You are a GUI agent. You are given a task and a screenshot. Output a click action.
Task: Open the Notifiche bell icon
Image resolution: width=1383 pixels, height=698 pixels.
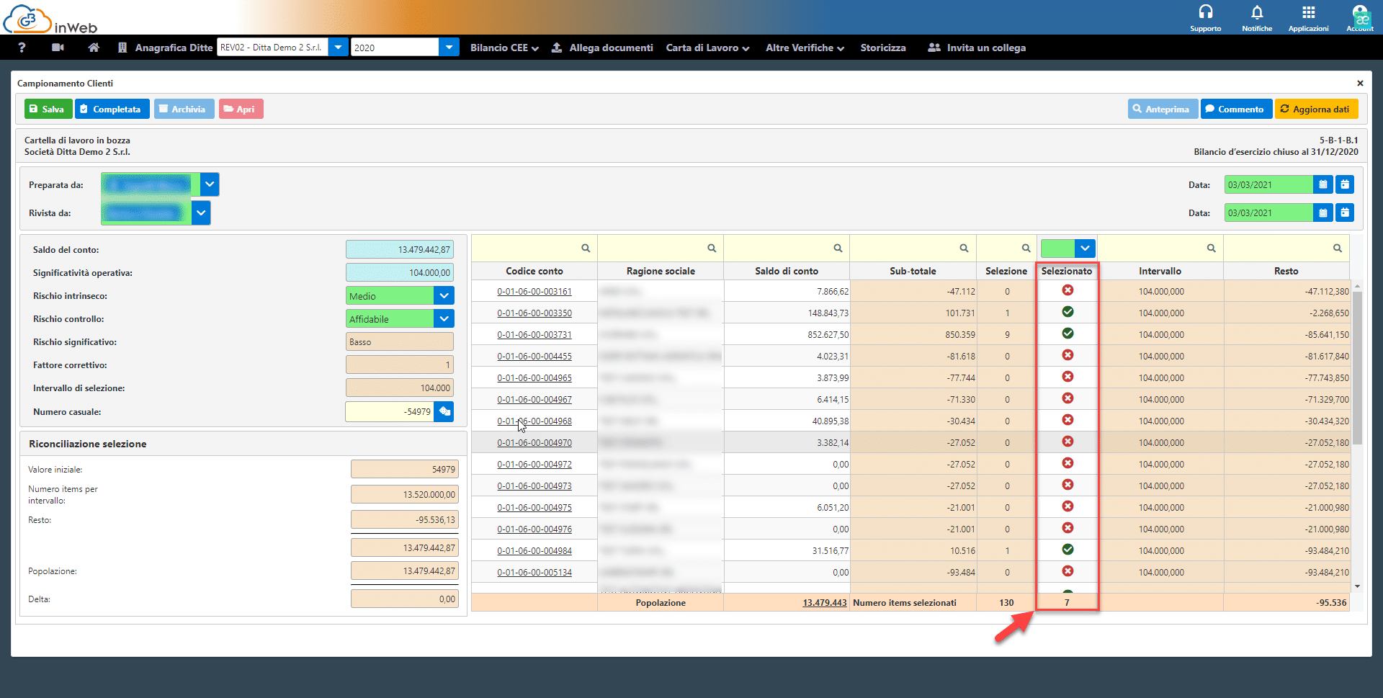click(1257, 12)
